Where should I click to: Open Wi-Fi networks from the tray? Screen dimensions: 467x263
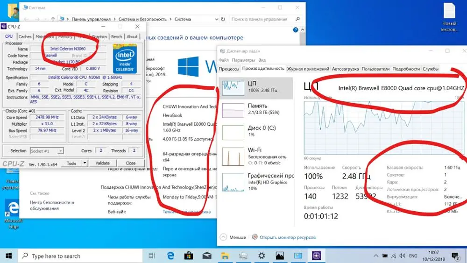coord(394,256)
